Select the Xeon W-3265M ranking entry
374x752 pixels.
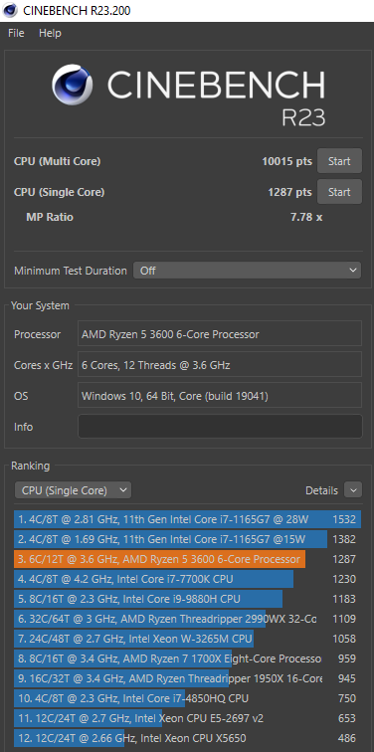(x=187, y=639)
